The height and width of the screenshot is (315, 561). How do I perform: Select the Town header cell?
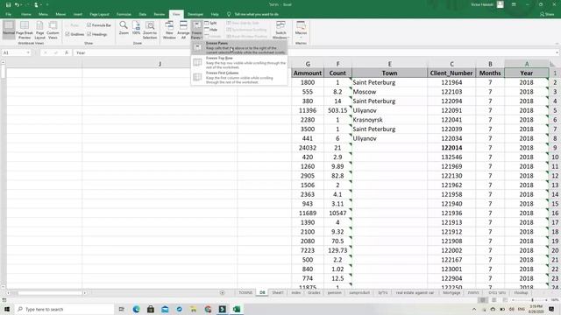coord(389,73)
